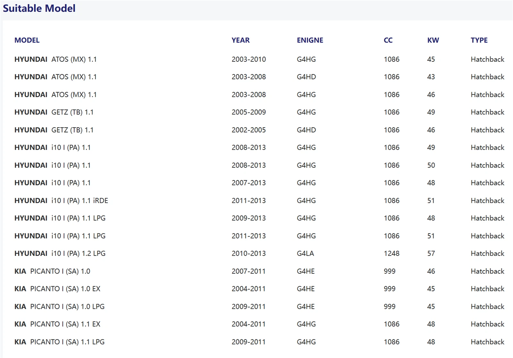
Task: Select engine 'G4HD' in the GETZ row
Action: (306, 130)
